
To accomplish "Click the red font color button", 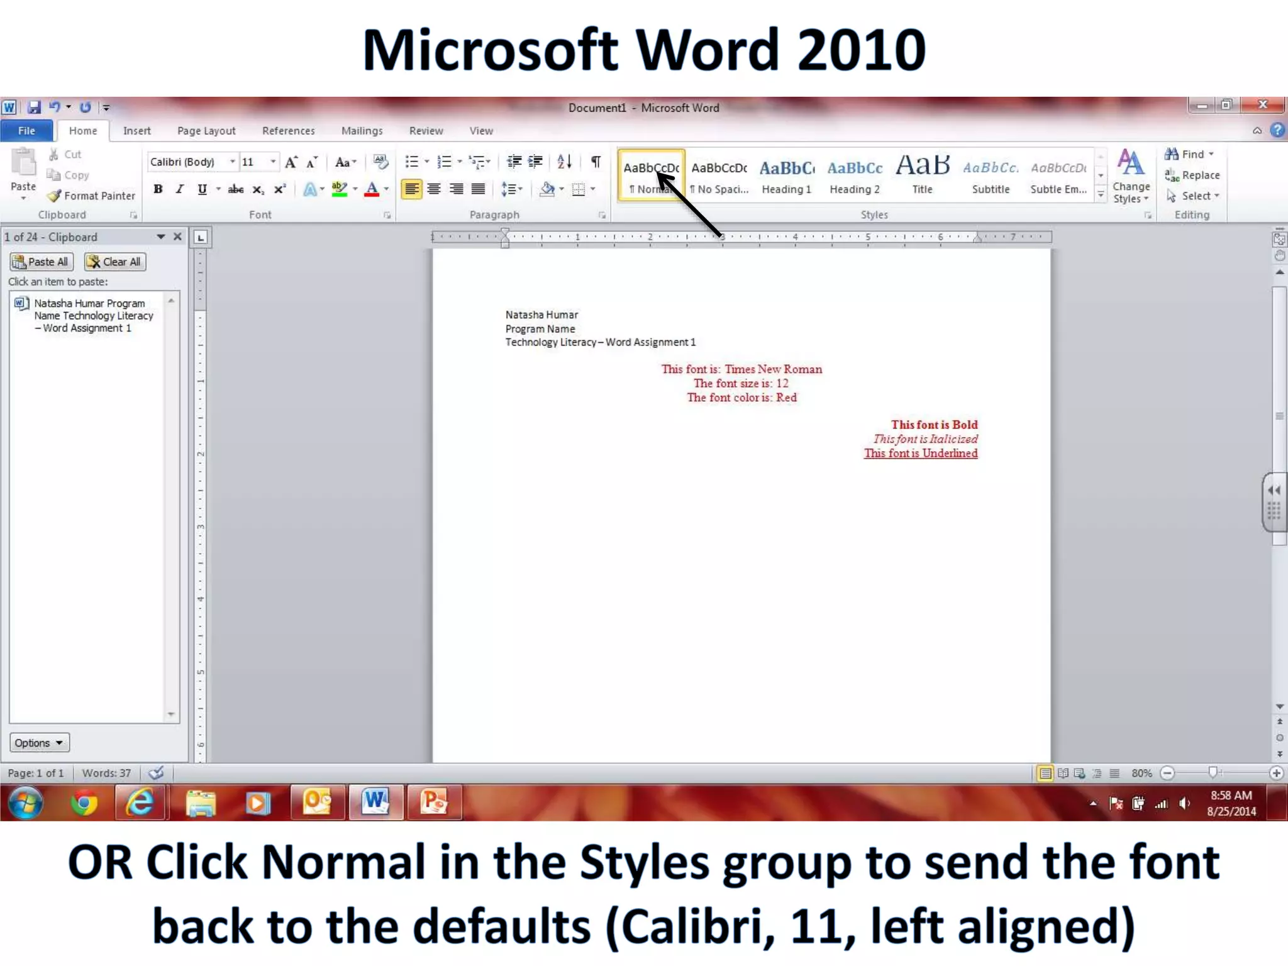I will pyautogui.click(x=372, y=189).
